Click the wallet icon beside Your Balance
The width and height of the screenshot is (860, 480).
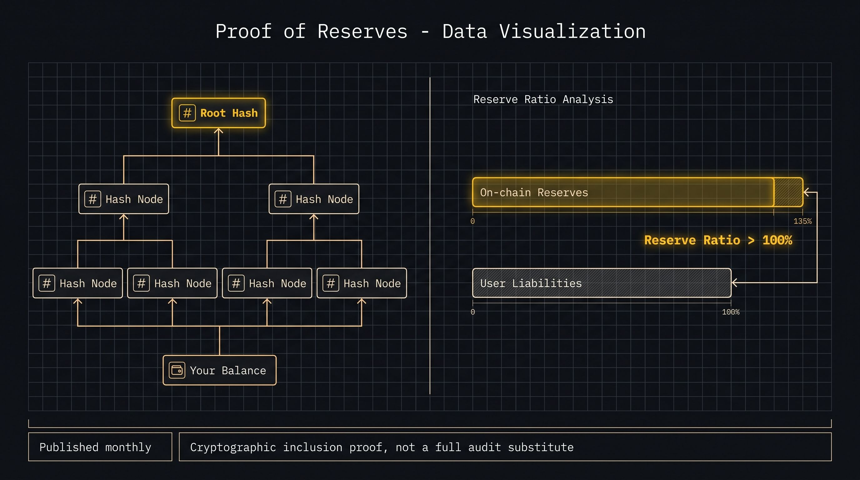tap(177, 370)
